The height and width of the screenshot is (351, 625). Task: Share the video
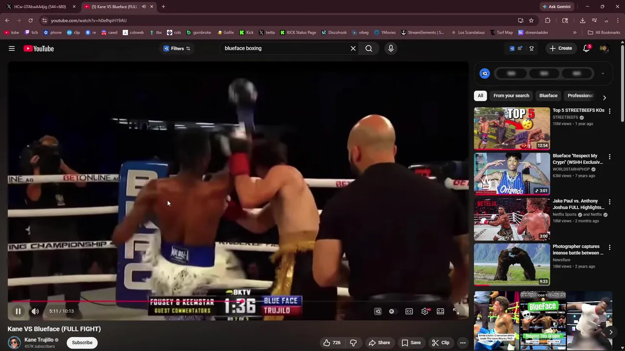[379, 343]
